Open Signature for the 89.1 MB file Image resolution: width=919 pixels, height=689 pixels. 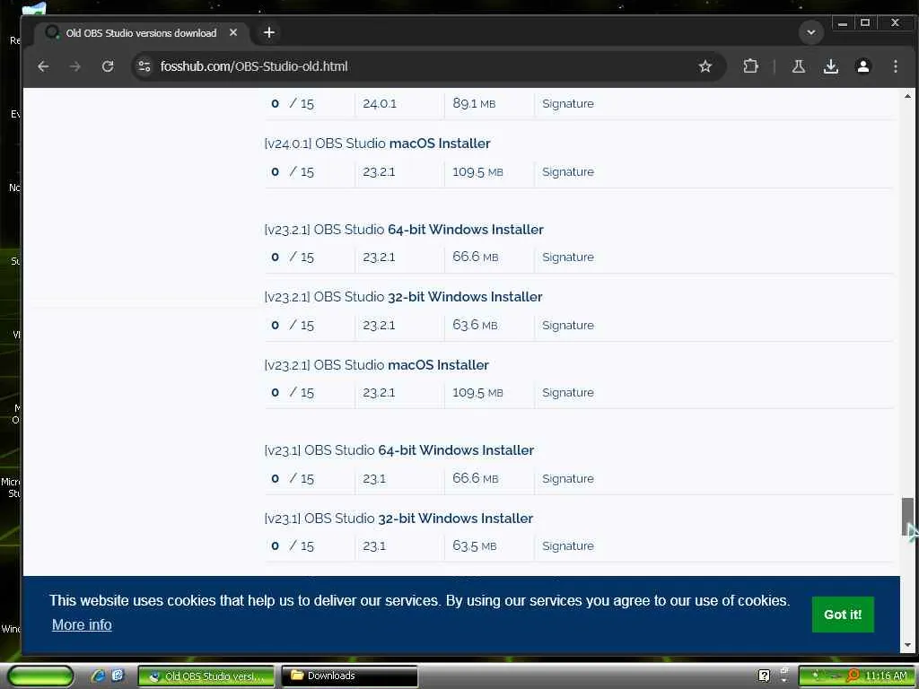(567, 104)
